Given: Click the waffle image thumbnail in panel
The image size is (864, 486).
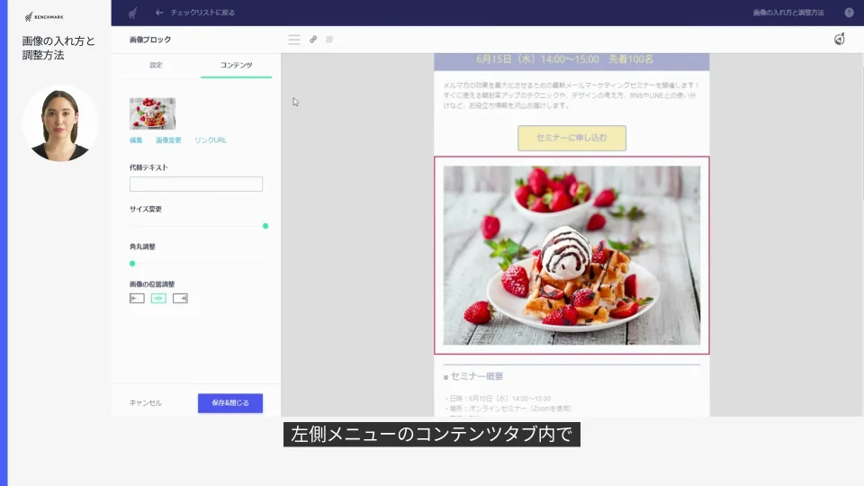Looking at the screenshot, I should [153, 113].
